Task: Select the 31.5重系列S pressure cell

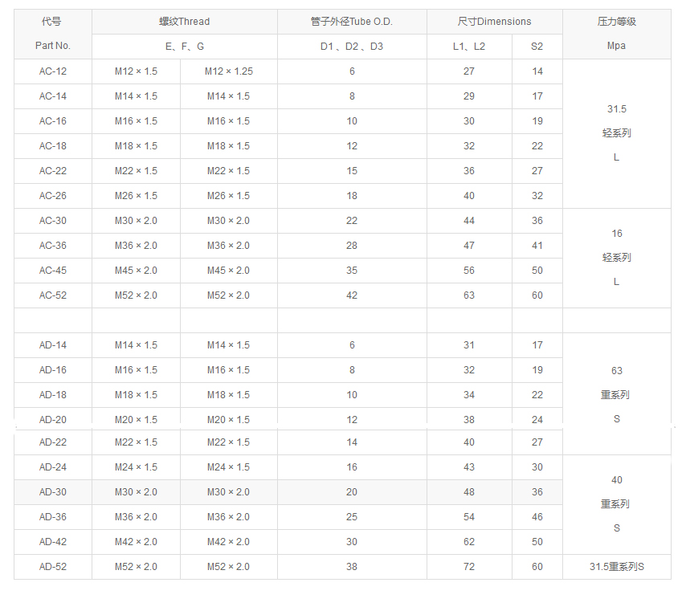Action: (x=616, y=567)
